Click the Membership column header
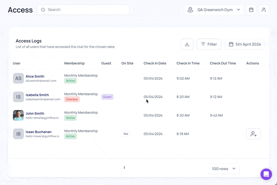This screenshot has height=185, width=277. coord(74,63)
